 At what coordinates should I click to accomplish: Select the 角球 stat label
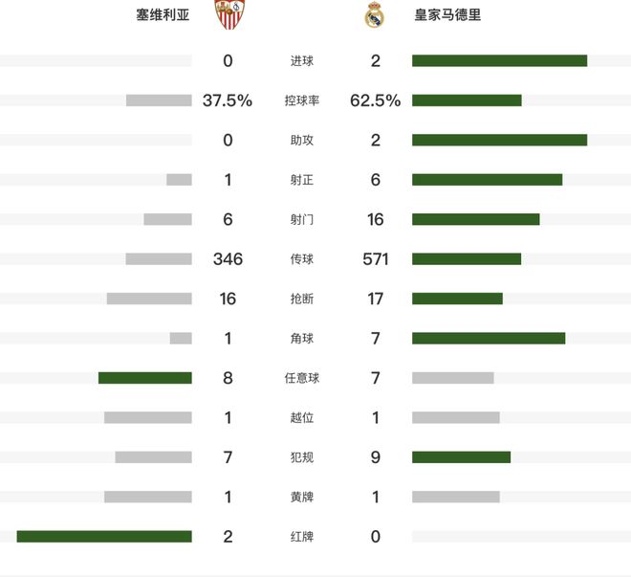click(301, 339)
